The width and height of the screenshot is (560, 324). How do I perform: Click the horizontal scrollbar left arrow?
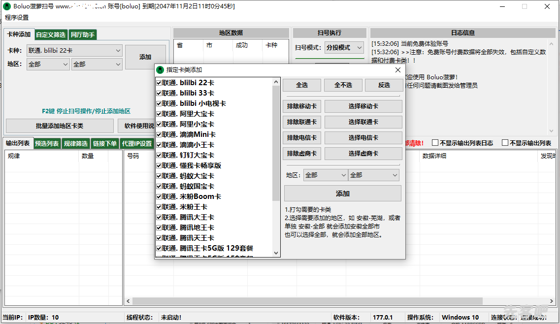pyautogui.click(x=128, y=301)
